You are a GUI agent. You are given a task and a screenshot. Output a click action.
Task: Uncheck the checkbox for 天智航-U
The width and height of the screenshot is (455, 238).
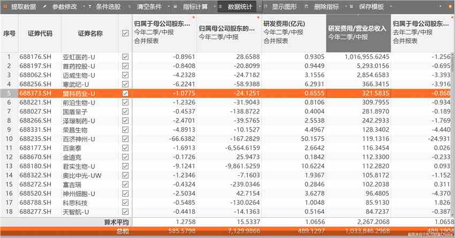click(x=125, y=212)
